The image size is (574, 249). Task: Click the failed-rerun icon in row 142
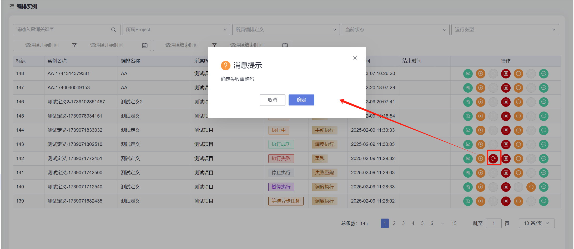[493, 158]
